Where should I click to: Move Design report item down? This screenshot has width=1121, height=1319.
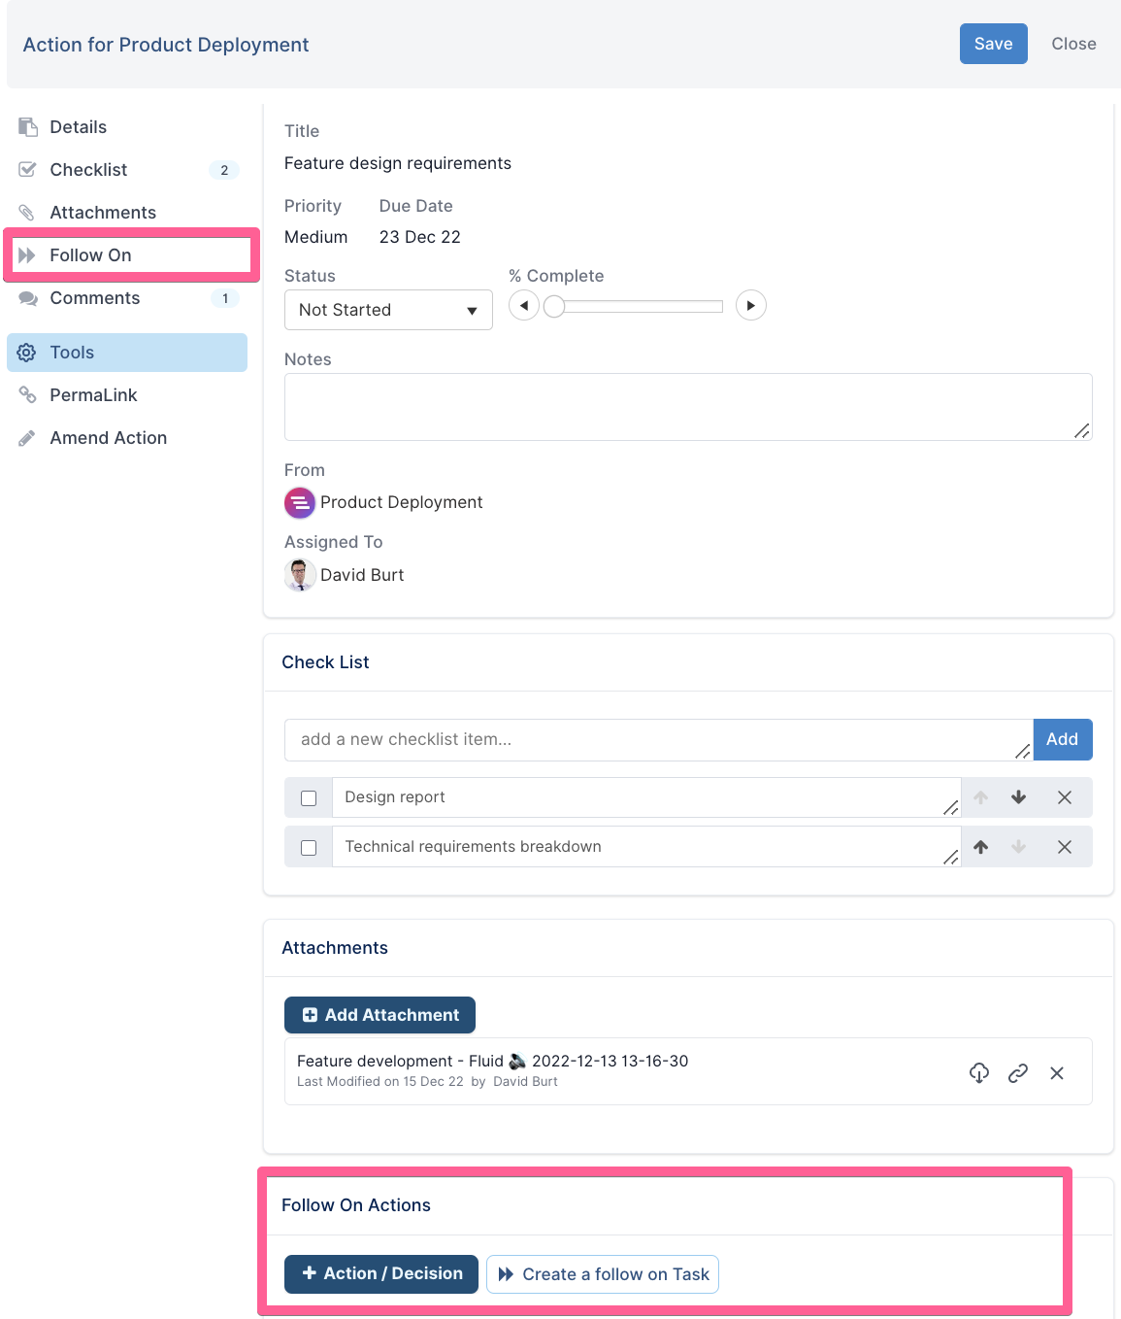click(1018, 797)
